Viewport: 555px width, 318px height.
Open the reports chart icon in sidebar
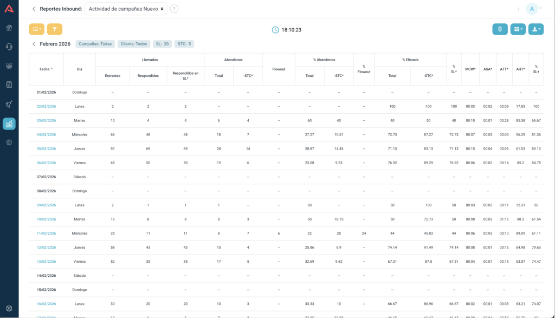9,124
